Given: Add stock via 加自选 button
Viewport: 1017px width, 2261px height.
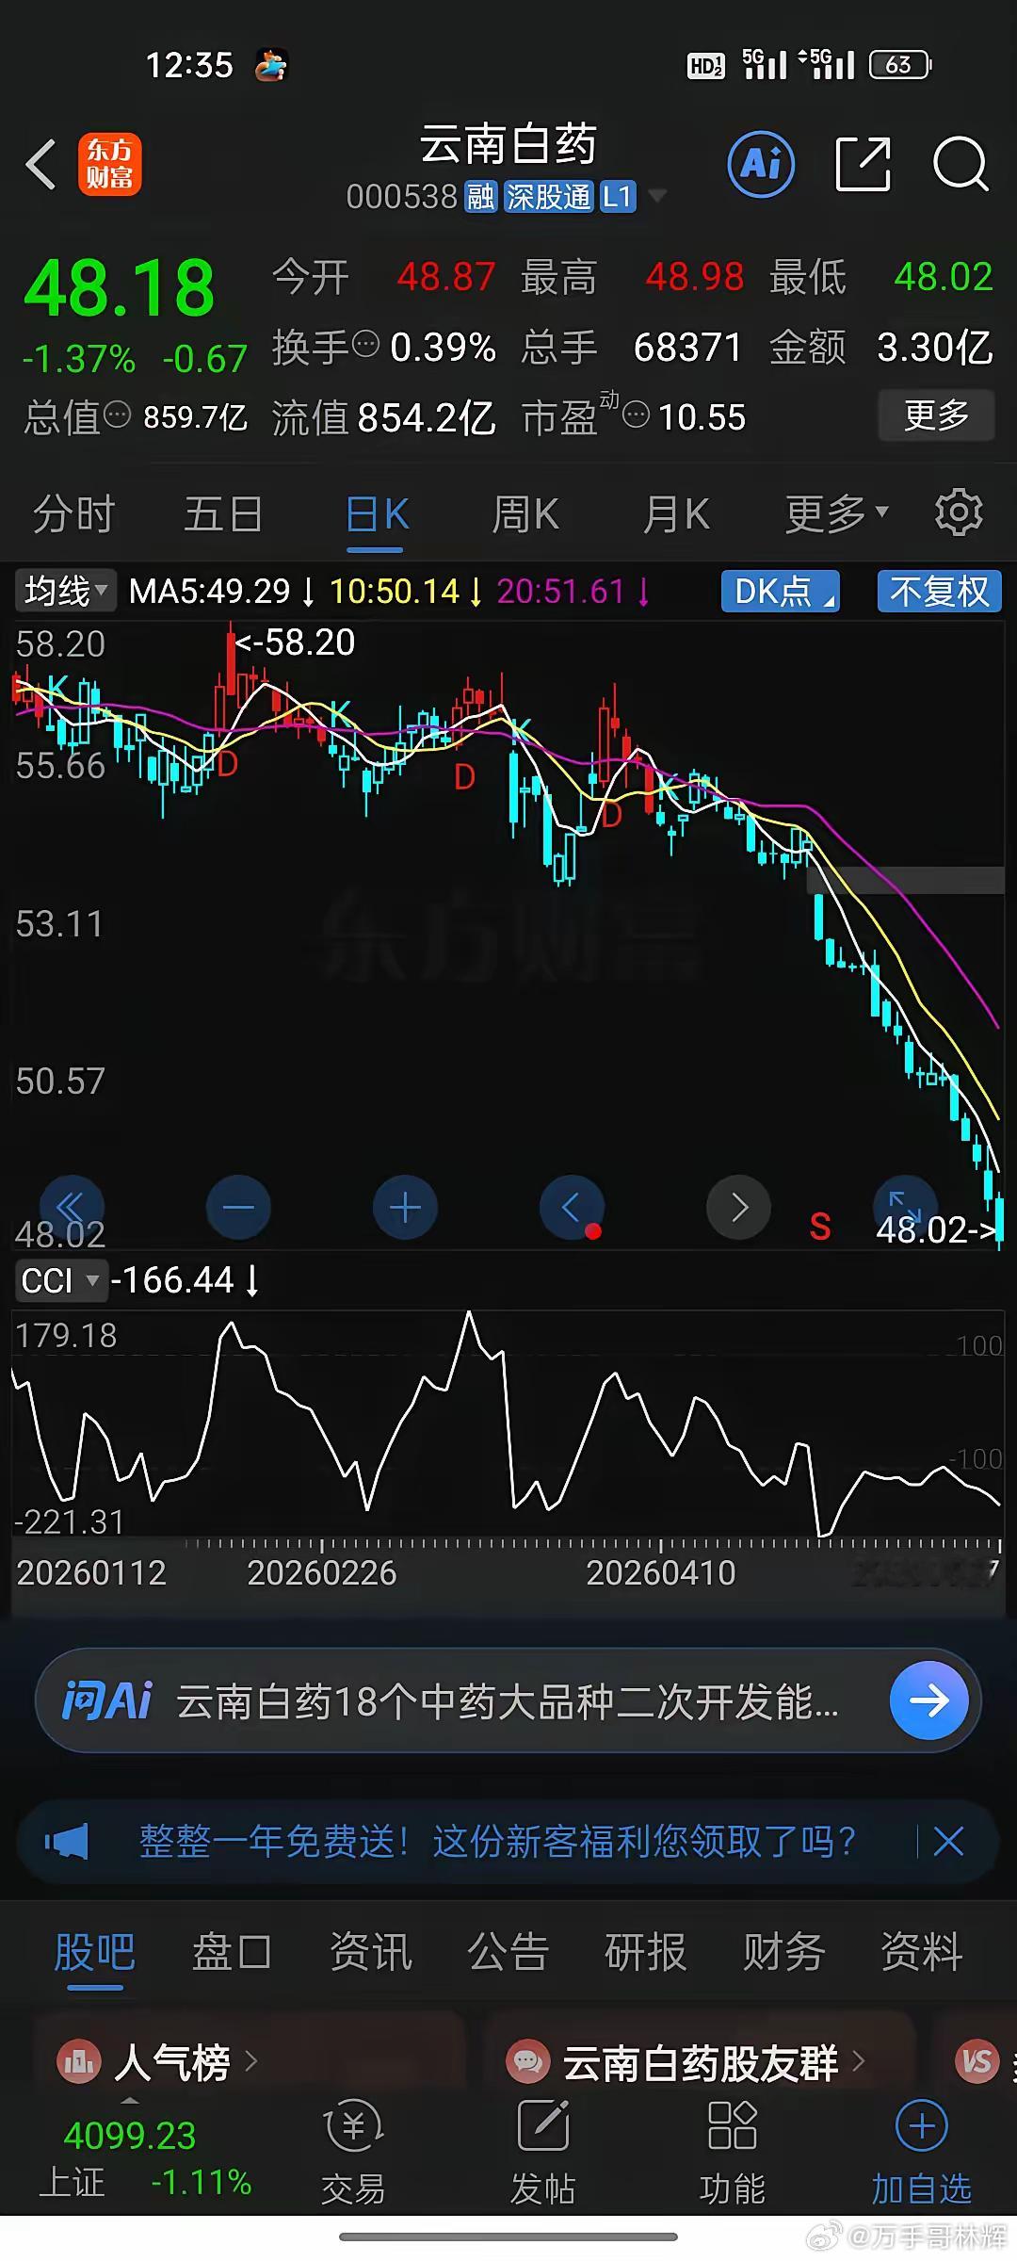Looking at the screenshot, I should tap(922, 2154).
